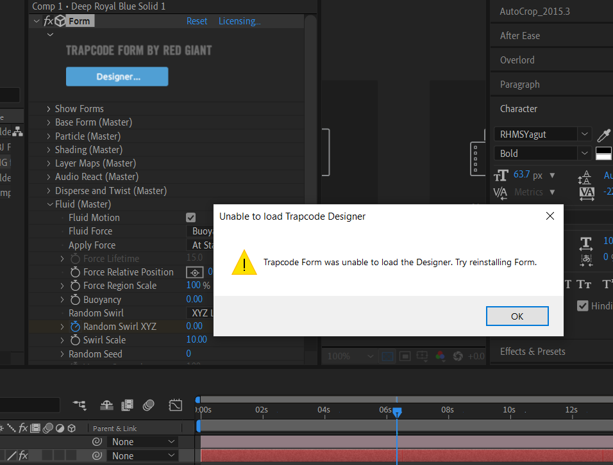
Task: Click the Swirl Scale stopwatch icon
Action: [x=75, y=340]
